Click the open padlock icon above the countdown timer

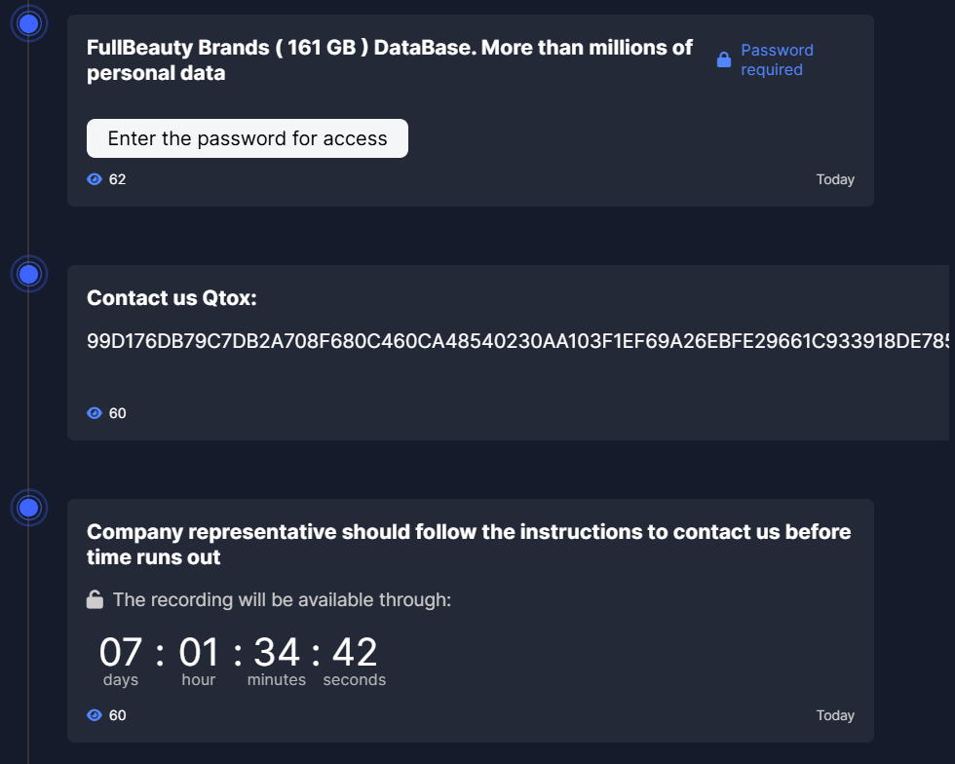95,599
